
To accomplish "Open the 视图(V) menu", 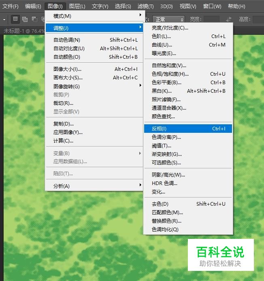I will 188,6.
